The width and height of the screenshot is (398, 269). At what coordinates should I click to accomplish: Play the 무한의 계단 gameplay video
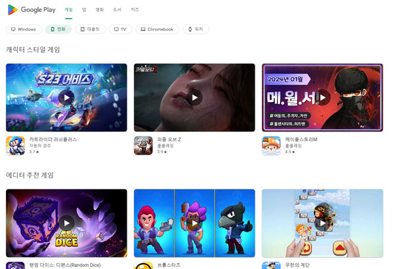(322, 223)
